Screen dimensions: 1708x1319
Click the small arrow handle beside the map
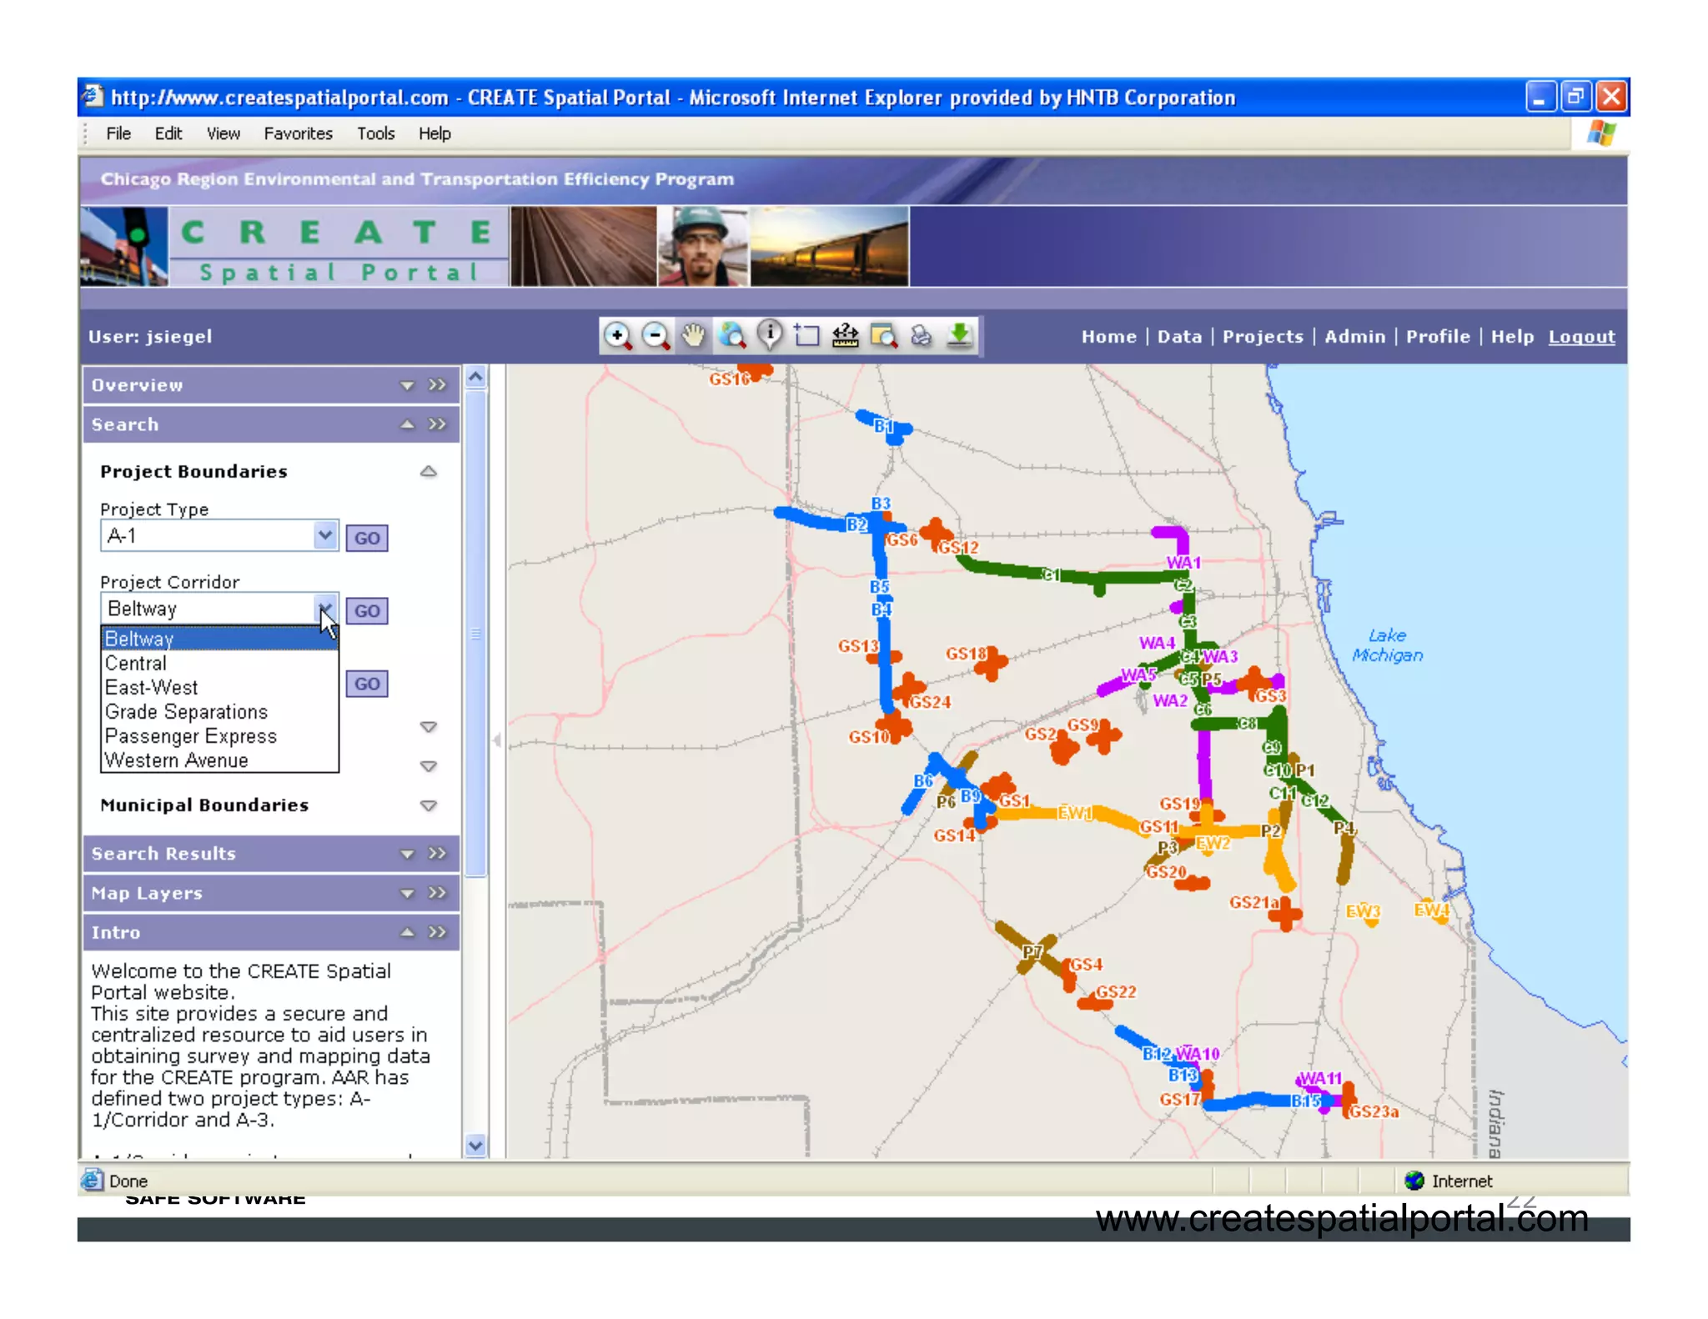(497, 740)
